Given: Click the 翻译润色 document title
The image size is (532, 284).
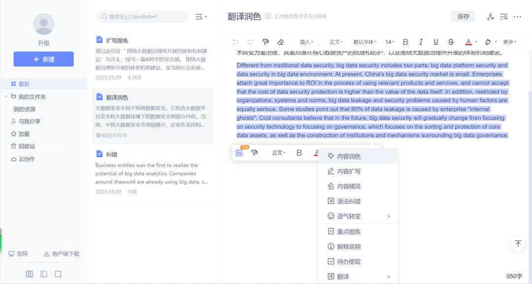Looking at the screenshot, I should tap(244, 16).
